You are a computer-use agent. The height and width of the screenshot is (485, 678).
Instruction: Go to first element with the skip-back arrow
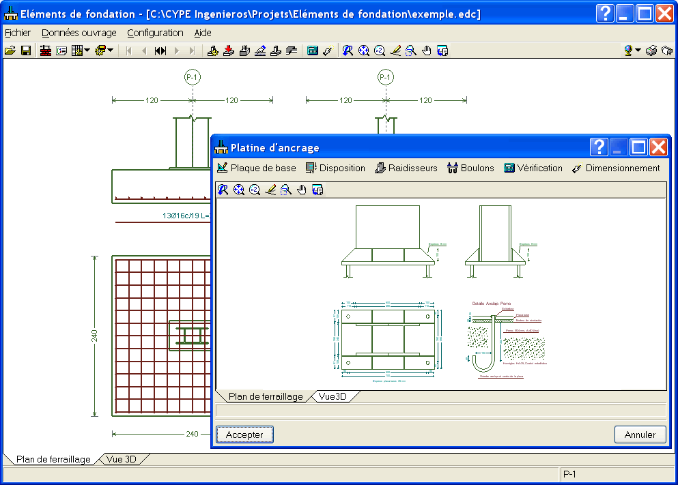click(128, 50)
